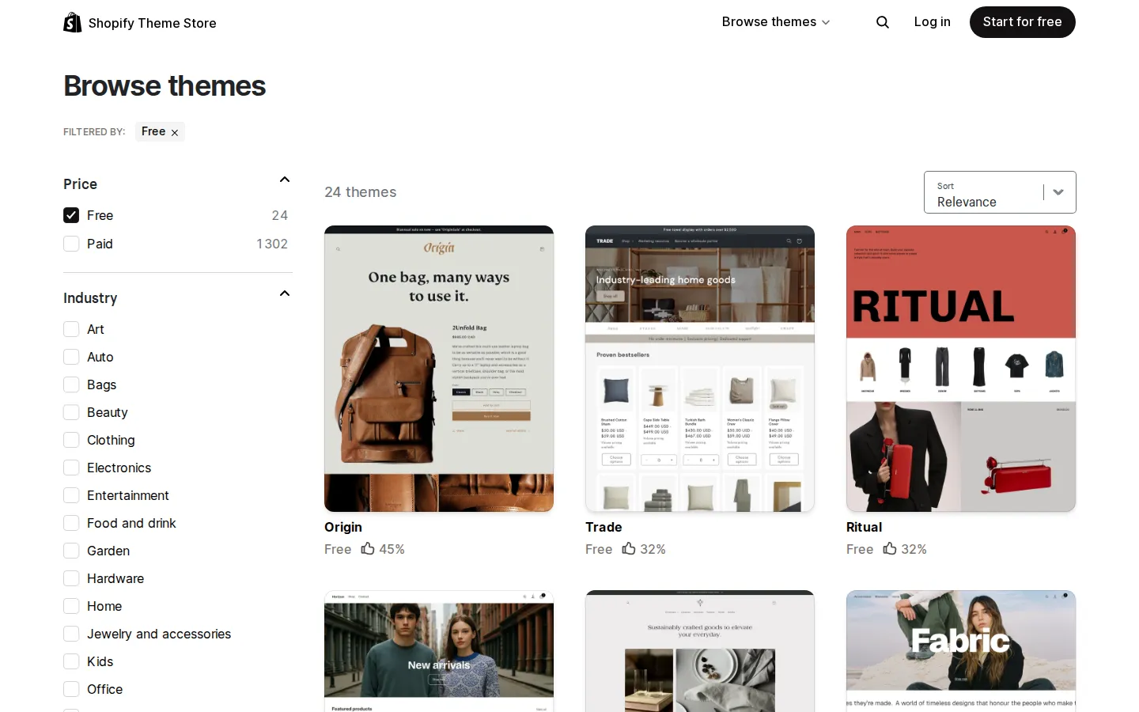Uncheck the Free price checkbox
This screenshot has width=1139, height=712.
[x=71, y=215]
